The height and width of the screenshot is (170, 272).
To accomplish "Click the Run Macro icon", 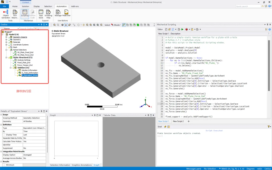I will pyautogui.click(x=15, y=14).
